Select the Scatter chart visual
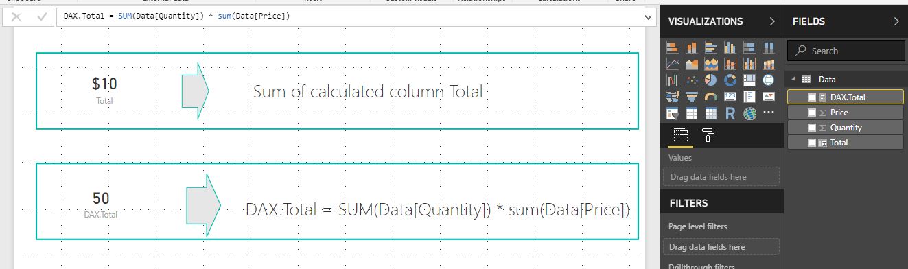This screenshot has width=908, height=269. [692, 80]
